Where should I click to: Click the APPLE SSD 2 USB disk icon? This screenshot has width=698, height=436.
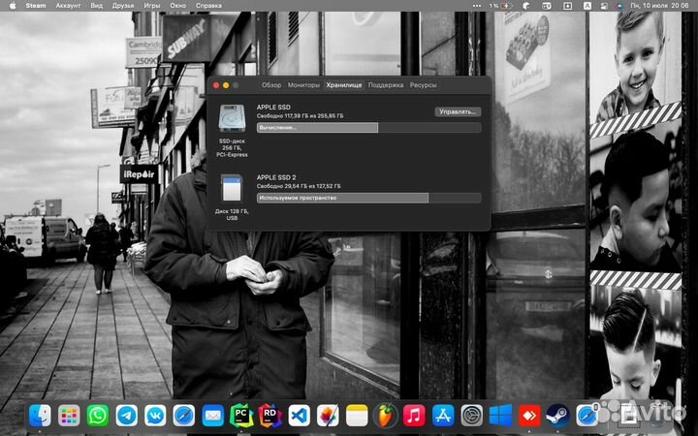232,188
